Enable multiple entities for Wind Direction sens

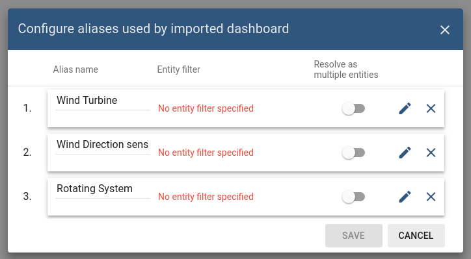coord(353,153)
